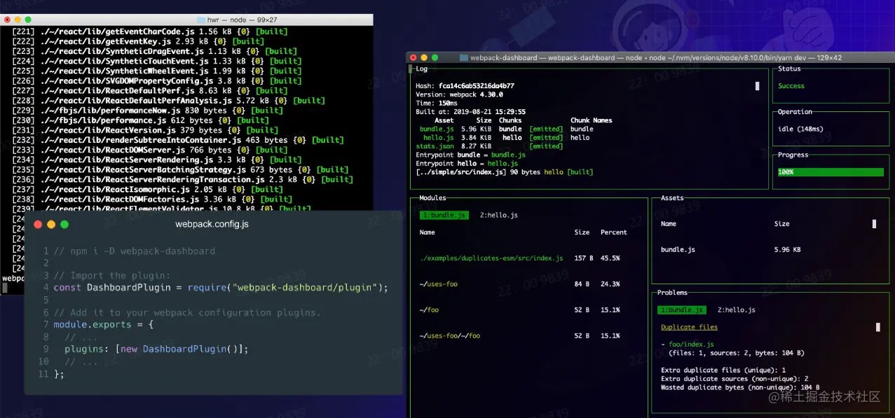
Task: Select the 2:hello.js tab in Problems panel
Action: point(737,309)
